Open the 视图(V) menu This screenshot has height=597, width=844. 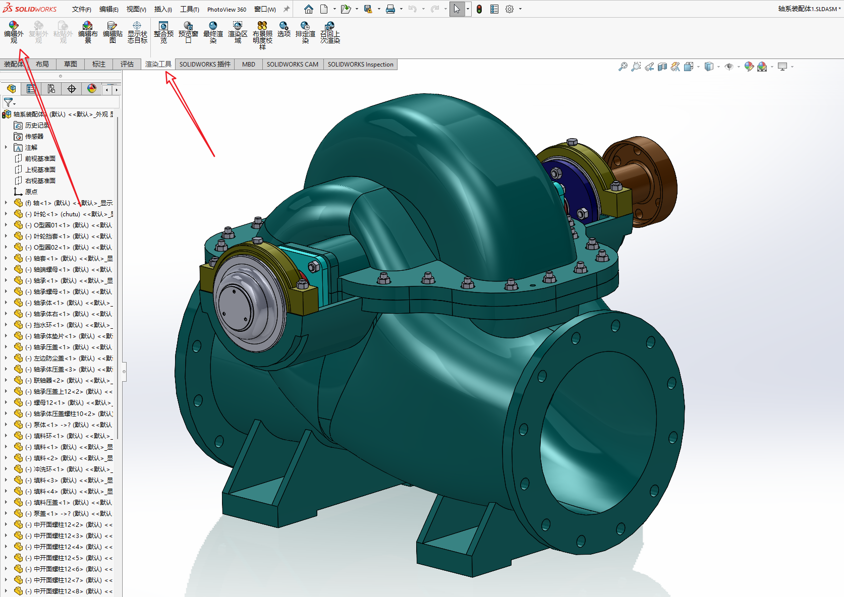click(x=136, y=9)
